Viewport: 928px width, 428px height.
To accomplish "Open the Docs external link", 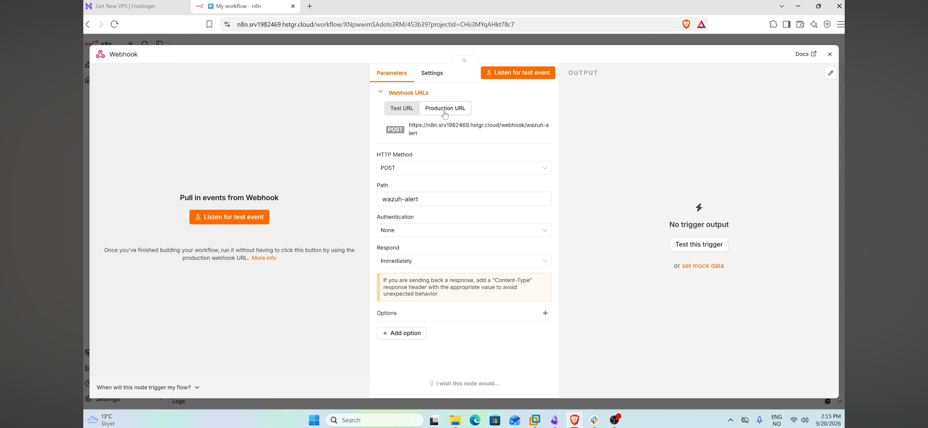I will (806, 54).
